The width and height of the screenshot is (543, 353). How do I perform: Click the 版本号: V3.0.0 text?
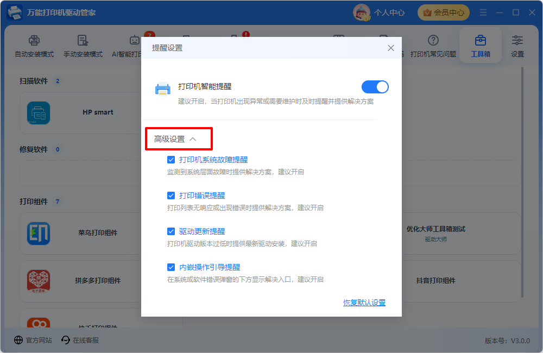pos(507,341)
